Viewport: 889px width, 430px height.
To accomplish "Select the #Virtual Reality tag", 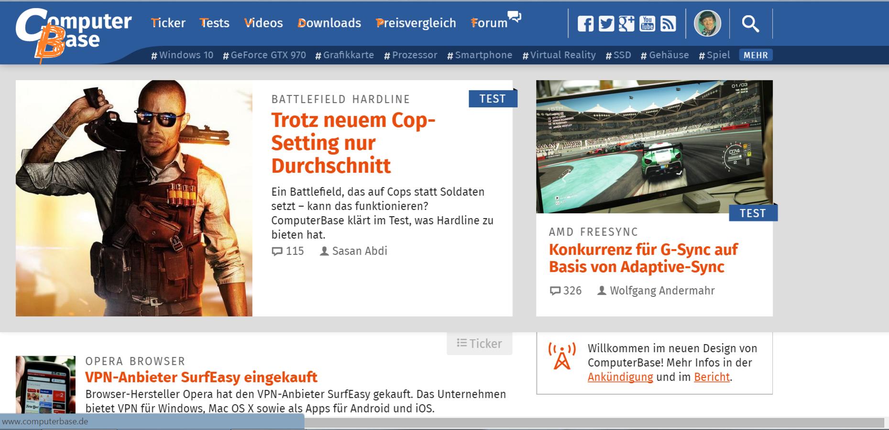I will pos(559,55).
